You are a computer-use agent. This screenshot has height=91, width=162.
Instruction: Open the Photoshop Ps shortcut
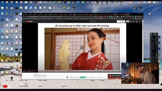point(159,37)
